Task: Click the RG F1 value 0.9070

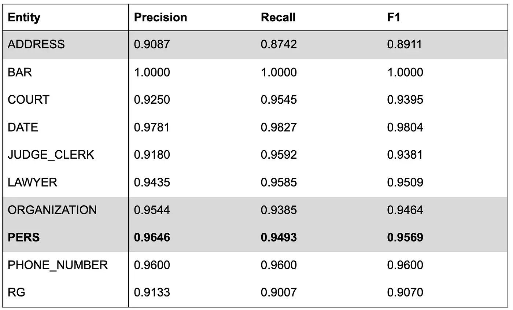Action: click(405, 292)
